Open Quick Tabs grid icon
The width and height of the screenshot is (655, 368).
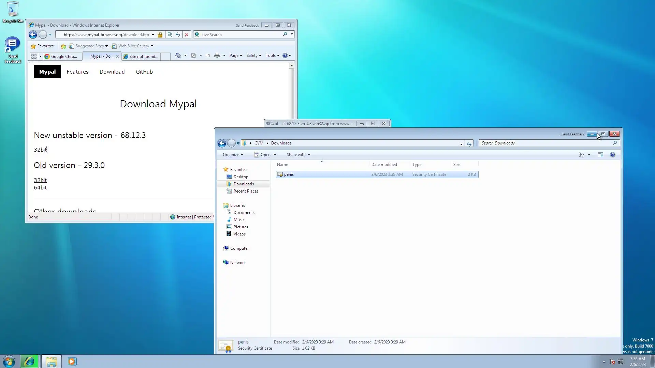(34, 56)
